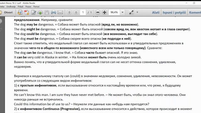Open the Prozor menu
This screenshot has width=201, height=113.
[x=28, y=7]
